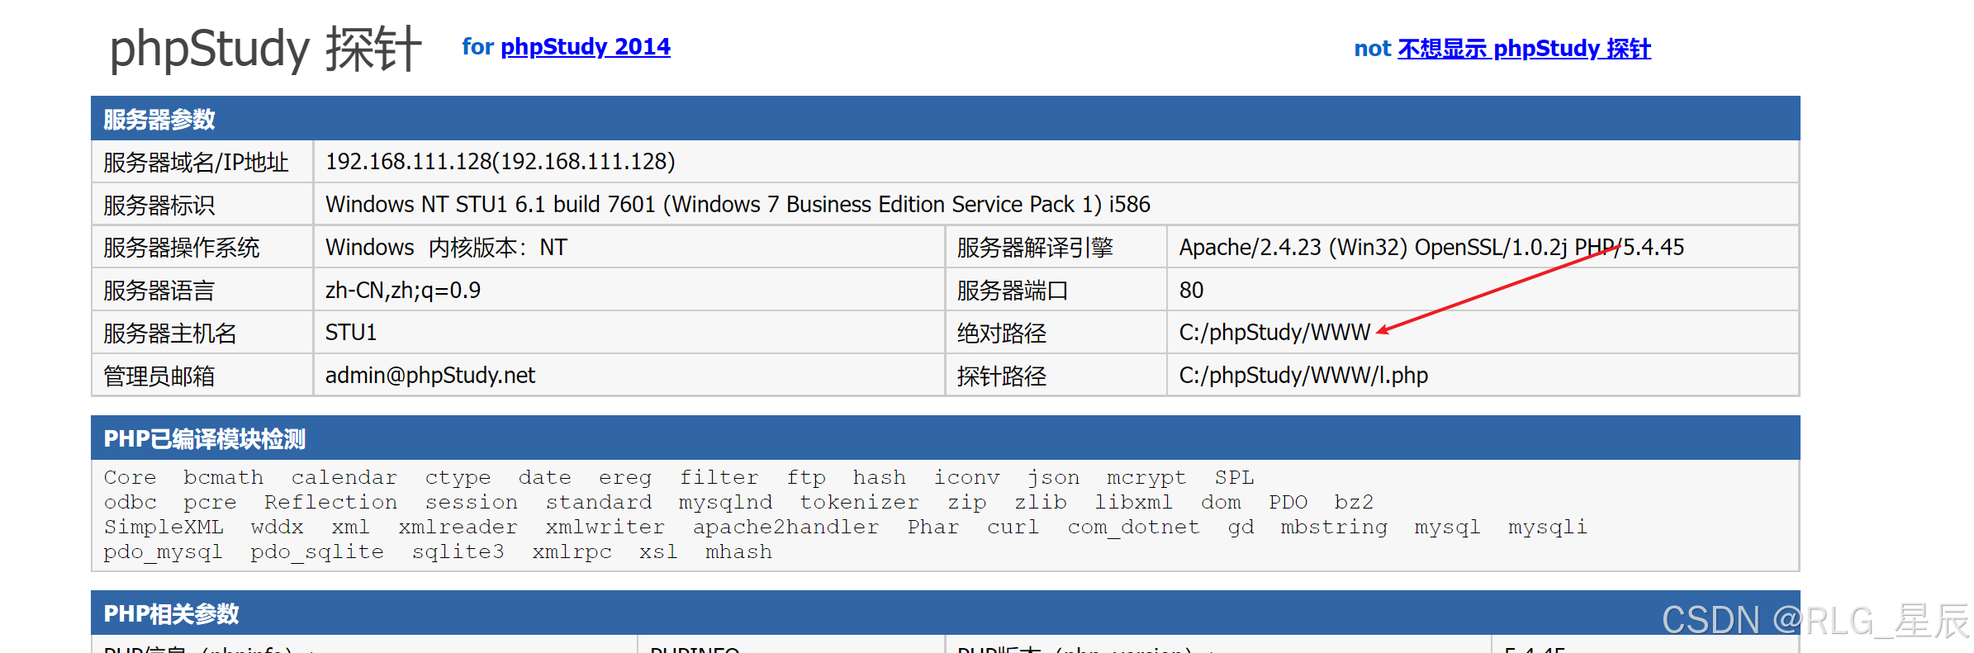Select the sqlite3 module name
Viewport: 1974px width, 653px height.
pyautogui.click(x=458, y=552)
